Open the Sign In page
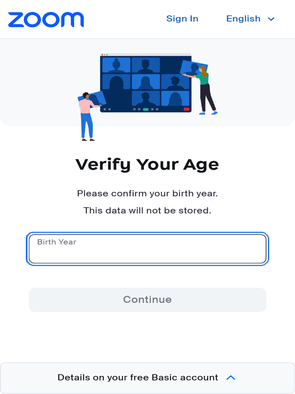Screen dimensions: 295x394 click(x=182, y=19)
